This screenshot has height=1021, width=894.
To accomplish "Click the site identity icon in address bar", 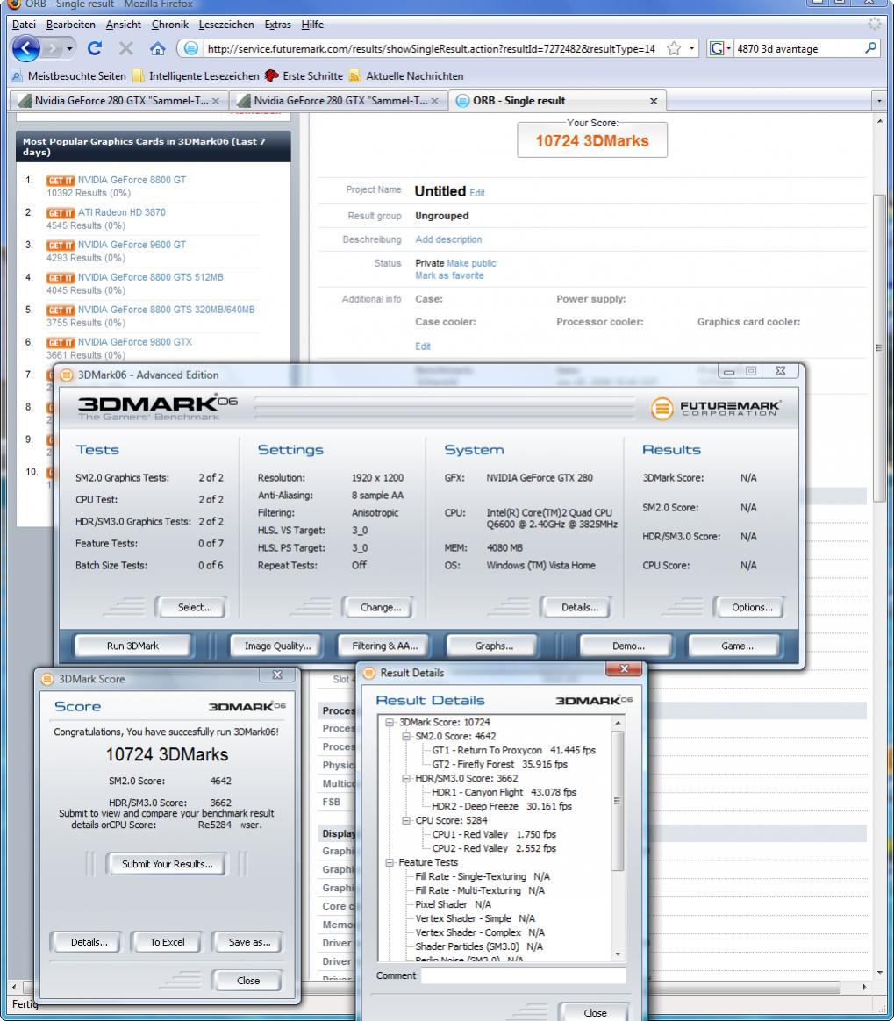I will [x=190, y=49].
